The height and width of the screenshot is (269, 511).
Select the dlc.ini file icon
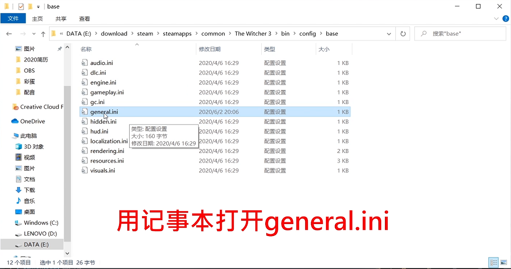pyautogui.click(x=85, y=72)
